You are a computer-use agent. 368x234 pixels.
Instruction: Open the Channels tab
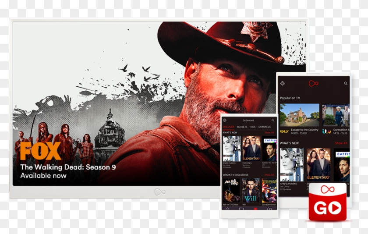pos(265,127)
